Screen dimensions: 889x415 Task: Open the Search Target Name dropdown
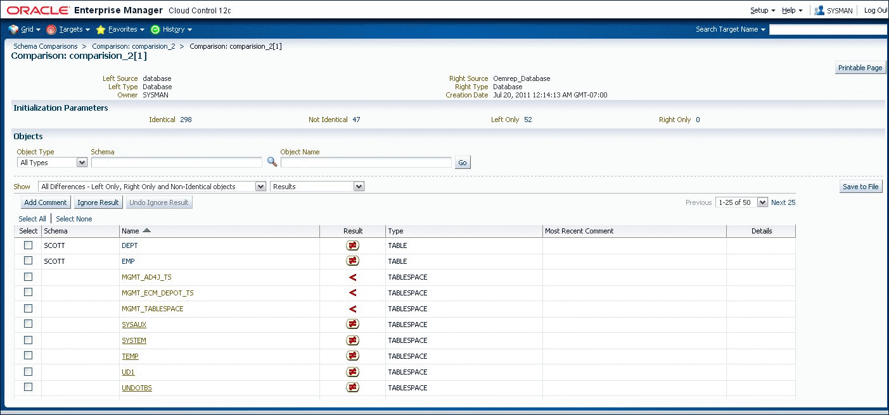tap(731, 29)
